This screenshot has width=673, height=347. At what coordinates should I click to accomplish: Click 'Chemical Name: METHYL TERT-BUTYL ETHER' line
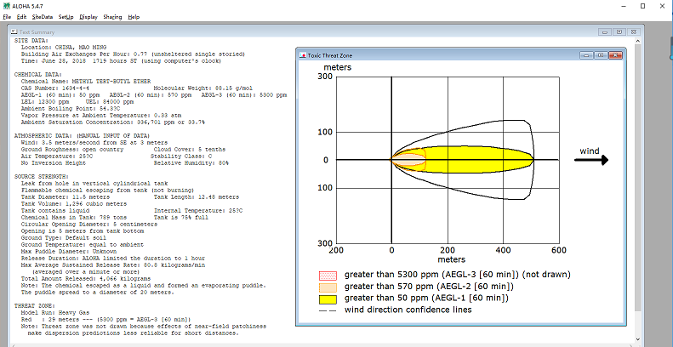click(86, 81)
